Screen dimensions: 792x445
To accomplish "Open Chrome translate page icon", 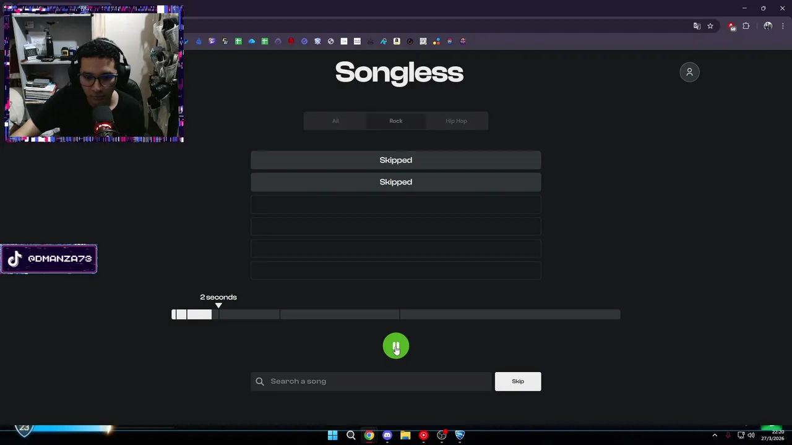I will point(697,26).
